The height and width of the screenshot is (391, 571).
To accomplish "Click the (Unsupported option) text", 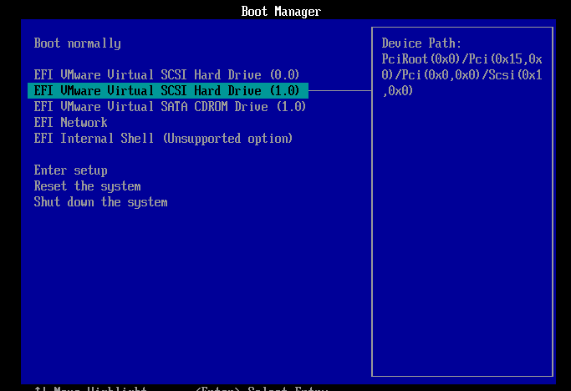I will pos(227,139).
